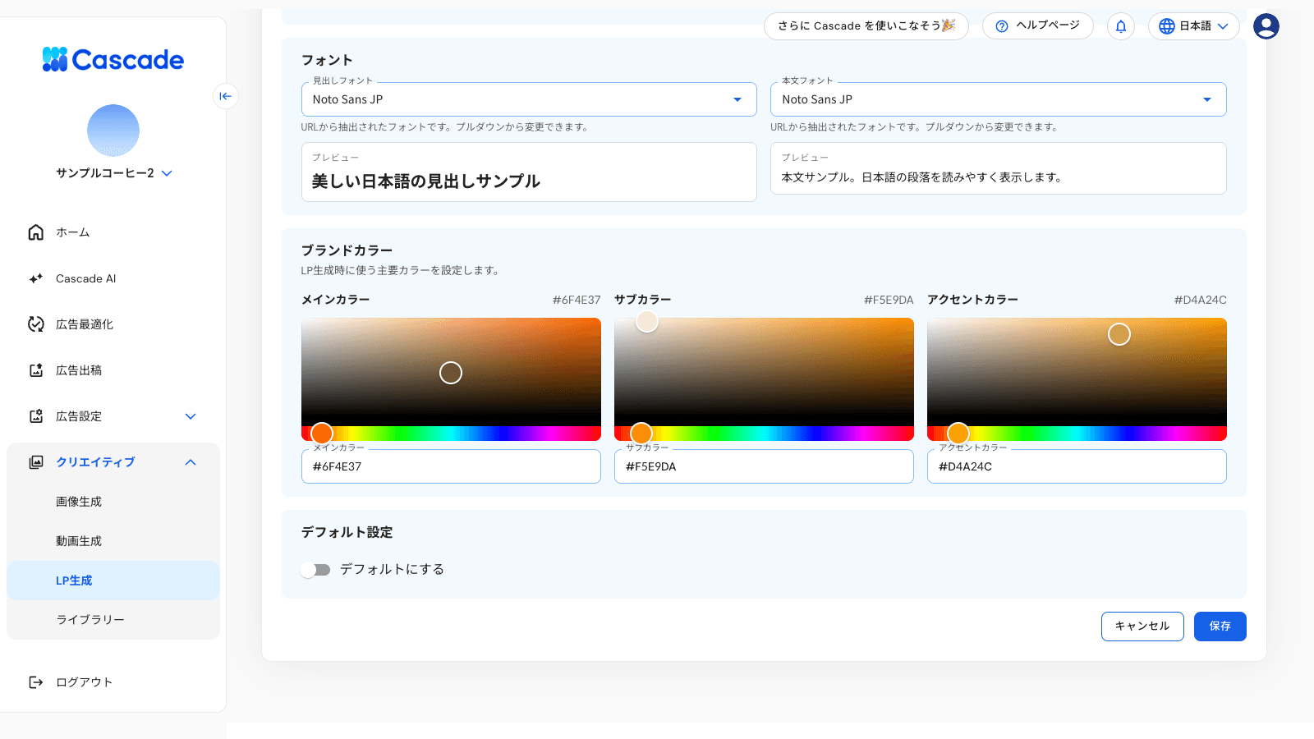Image resolution: width=1314 pixels, height=739 pixels.
Task: Click the 広告設定 icon
Action: [x=36, y=416]
